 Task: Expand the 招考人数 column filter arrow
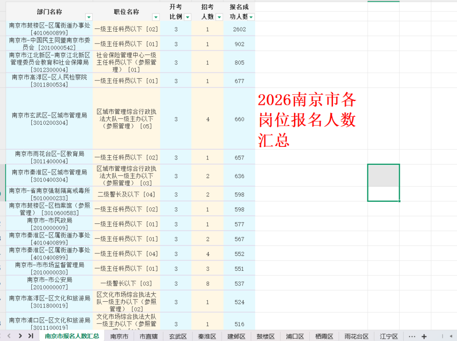[x=219, y=17]
